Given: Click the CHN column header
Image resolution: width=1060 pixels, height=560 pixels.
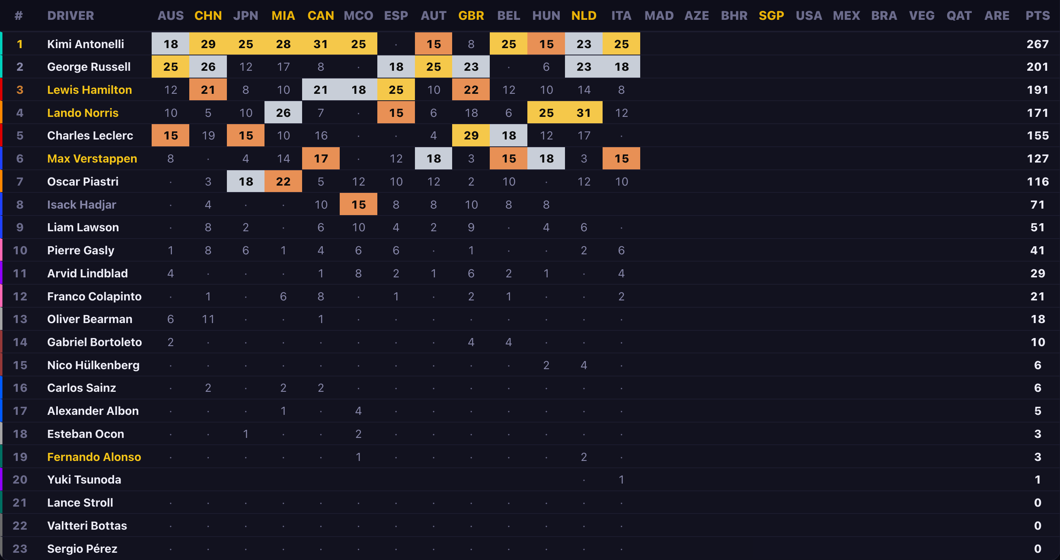Looking at the screenshot, I should [208, 16].
